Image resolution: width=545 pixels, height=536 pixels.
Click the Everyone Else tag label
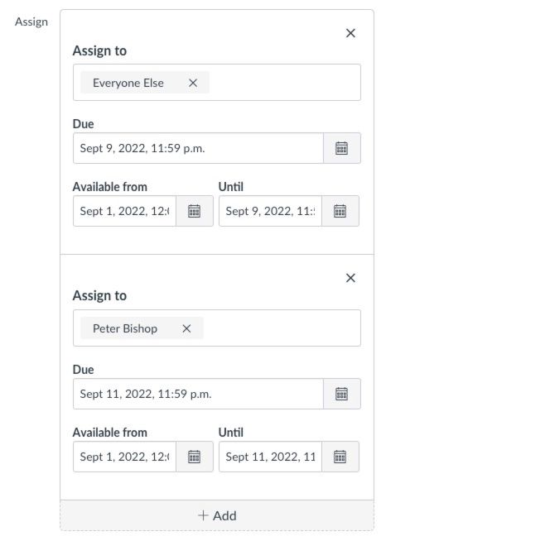(128, 83)
